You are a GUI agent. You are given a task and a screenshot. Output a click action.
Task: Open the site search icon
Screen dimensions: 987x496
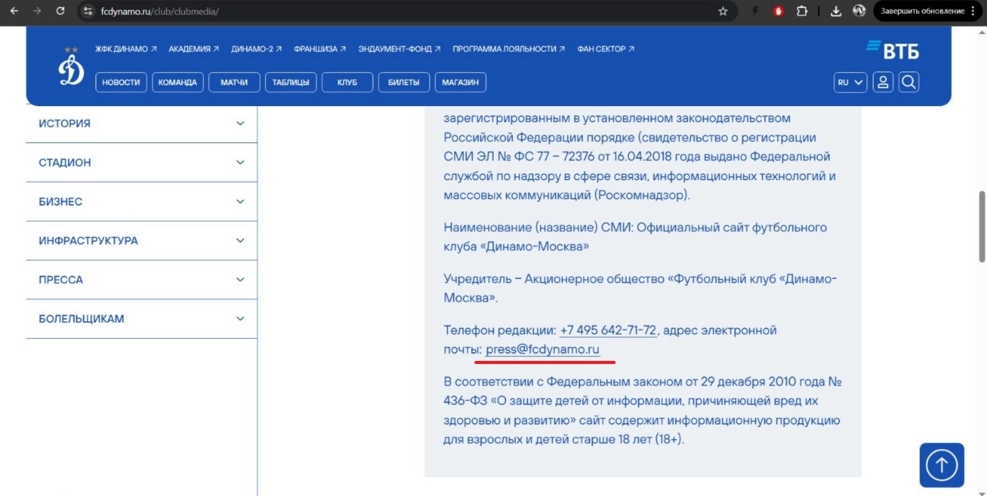[x=908, y=82]
